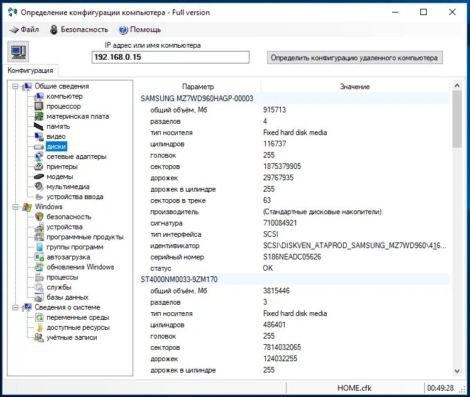The width and height of the screenshot is (470, 397).
Task: Select ST4000NM0033-9ZM170 disk header row
Action: [294, 280]
